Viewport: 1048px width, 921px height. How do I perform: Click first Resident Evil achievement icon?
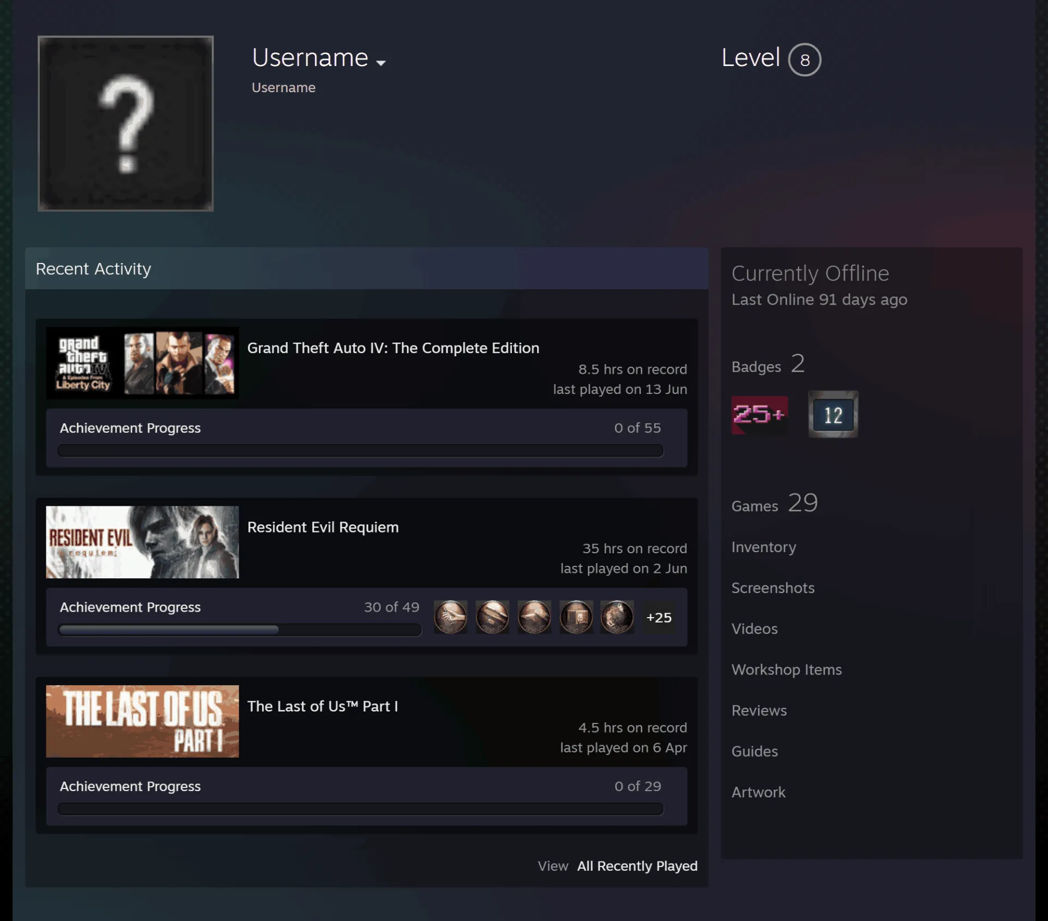tap(450, 617)
